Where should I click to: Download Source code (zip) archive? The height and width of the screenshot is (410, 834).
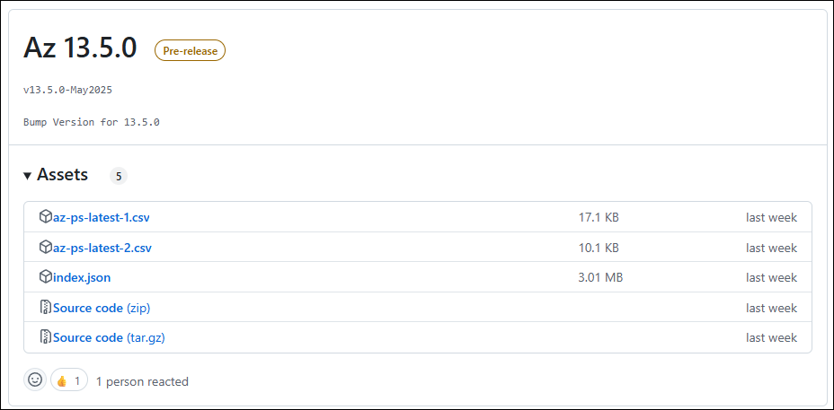102,308
